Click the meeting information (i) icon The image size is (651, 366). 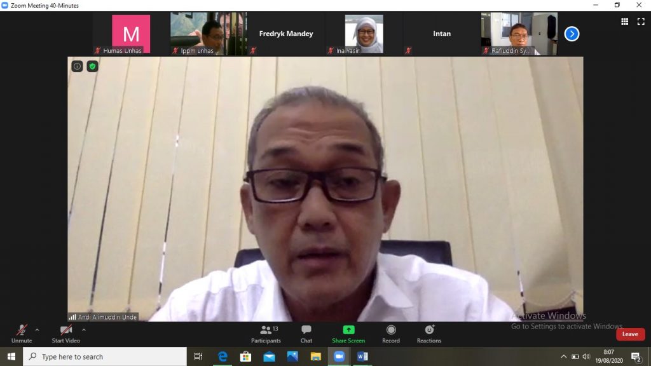pyautogui.click(x=76, y=65)
